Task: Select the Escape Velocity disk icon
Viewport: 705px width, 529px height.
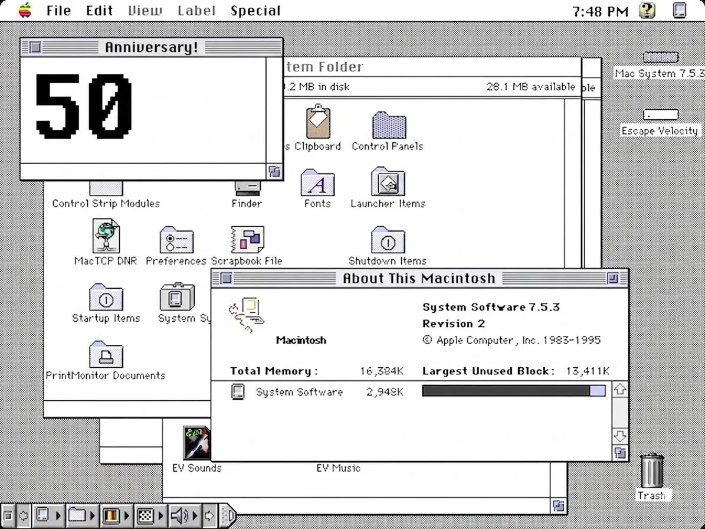Action: [x=660, y=115]
